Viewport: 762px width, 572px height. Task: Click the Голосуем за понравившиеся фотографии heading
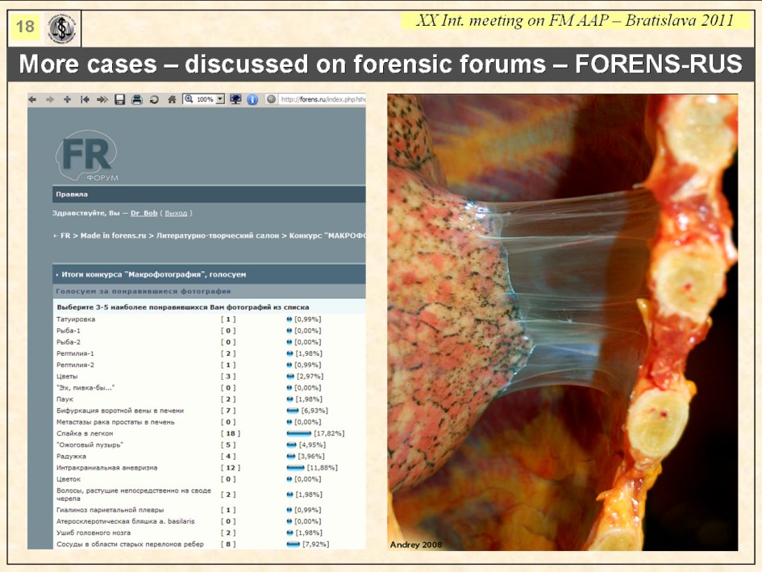pyautogui.click(x=144, y=291)
